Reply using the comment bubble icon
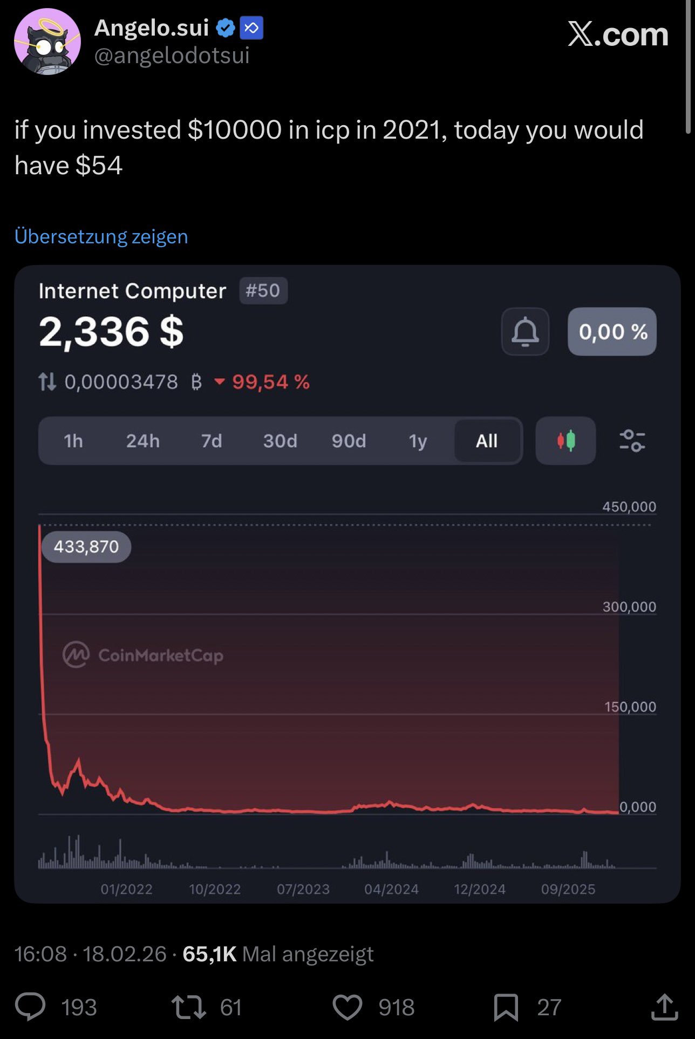 tap(30, 1007)
